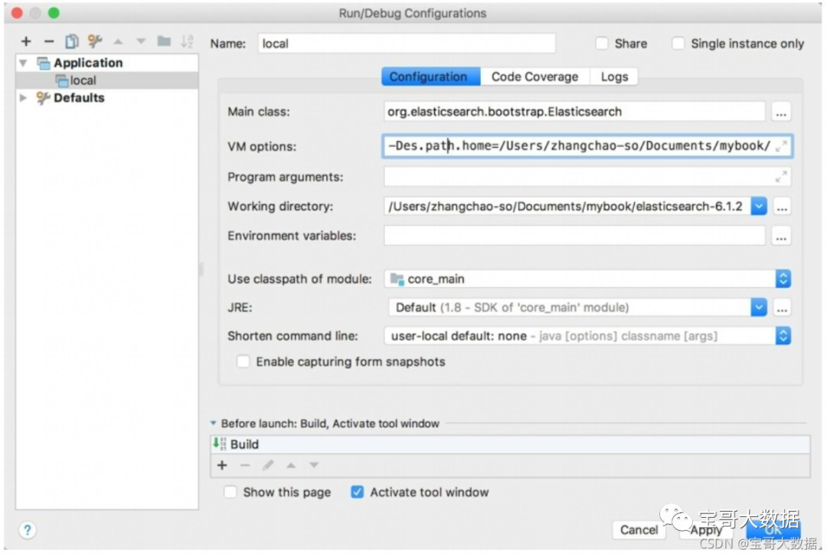Screen dimensions: 827x556
Task: Browse for Main class with ellipsis button
Action: click(x=781, y=112)
